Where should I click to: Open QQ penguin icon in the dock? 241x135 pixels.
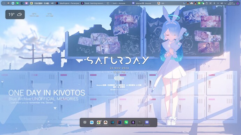coord(105,122)
